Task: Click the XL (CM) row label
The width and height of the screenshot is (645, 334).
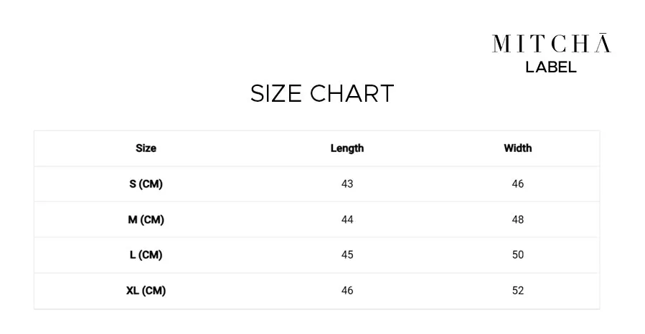Action: [x=146, y=290]
